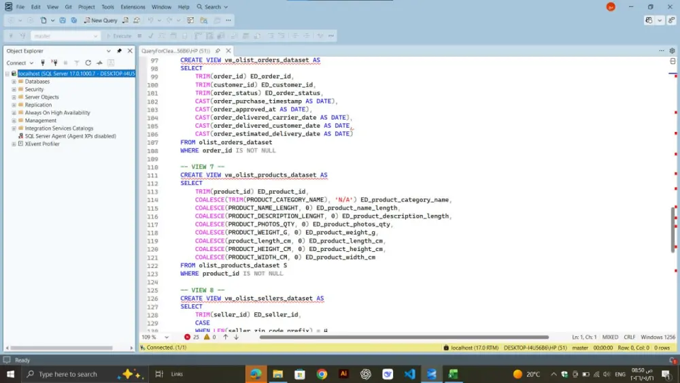Click the CRLF line ending indicator
Viewport: 680px width, 383px height.
click(629, 337)
